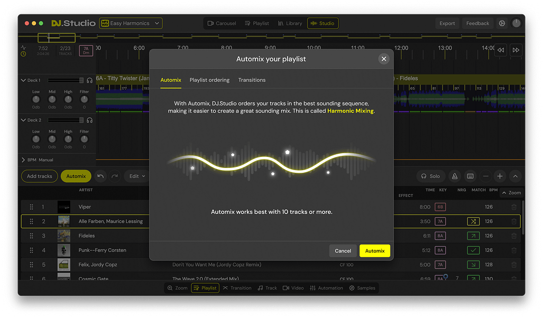
Task: Click match checkmark on Punk--Ferry Corsten row
Action: tap(473, 250)
